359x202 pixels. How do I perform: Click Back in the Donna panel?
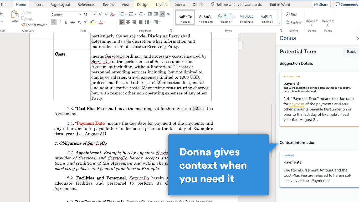351,52
